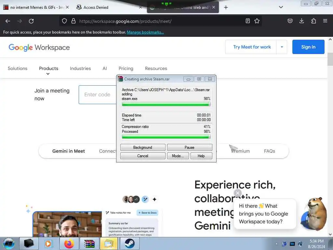The height and width of the screenshot is (250, 333).
Task: Click 'Try Meet for work' button
Action: (x=252, y=47)
